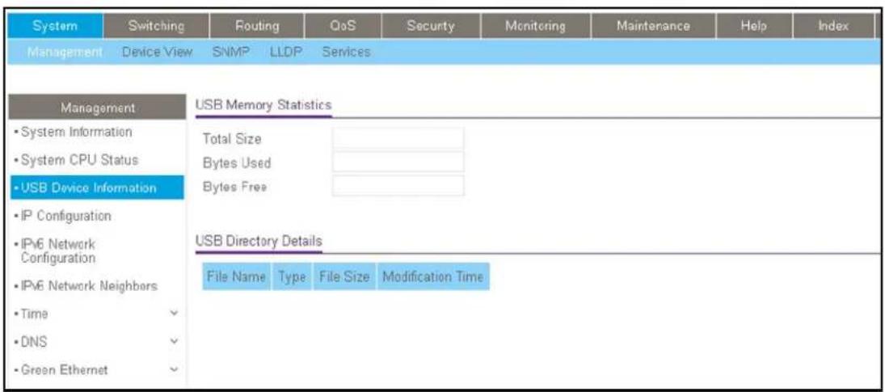Viewport: 885px width, 392px height.
Task: Click the Bytes Used field
Action: click(x=398, y=162)
